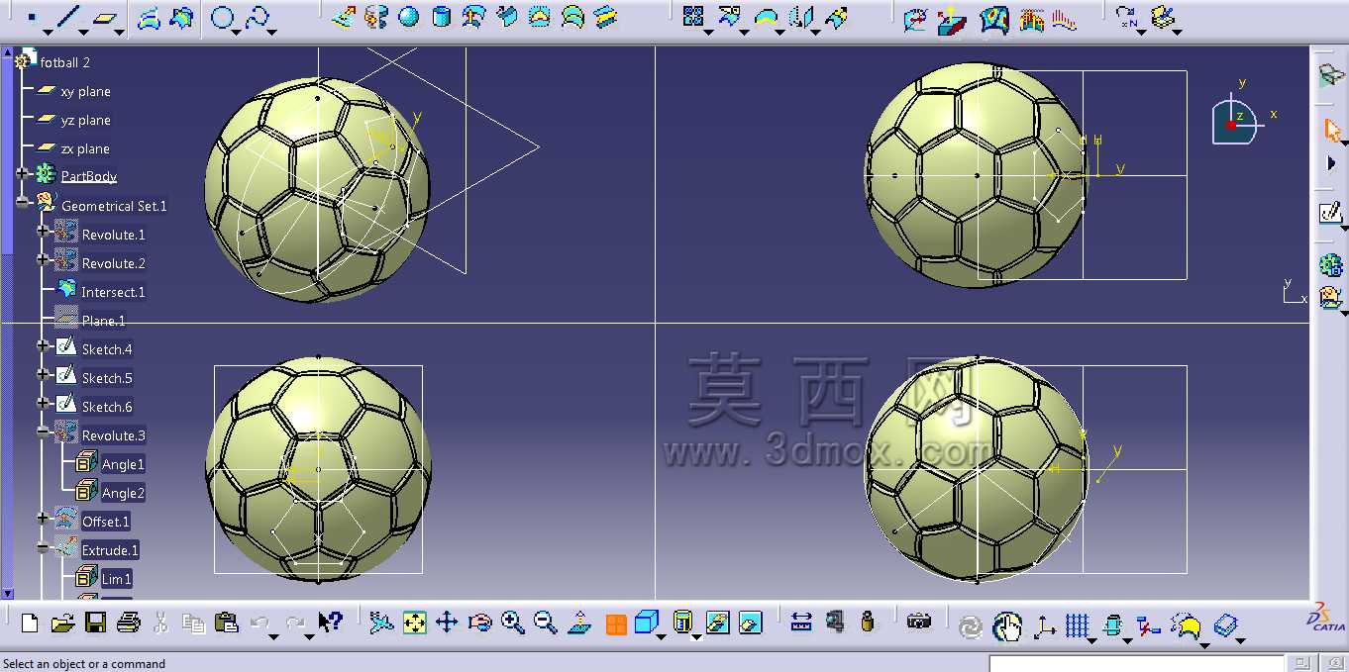Choose the Intersection tool

(180, 18)
